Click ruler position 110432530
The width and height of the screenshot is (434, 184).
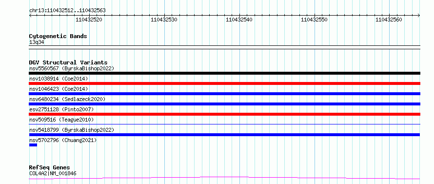[164, 20]
